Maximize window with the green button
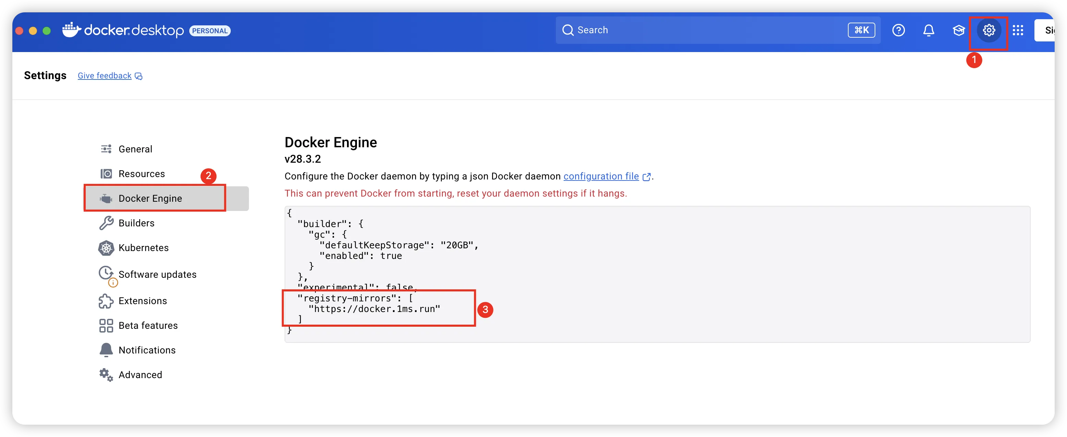The width and height of the screenshot is (1067, 437). [47, 30]
